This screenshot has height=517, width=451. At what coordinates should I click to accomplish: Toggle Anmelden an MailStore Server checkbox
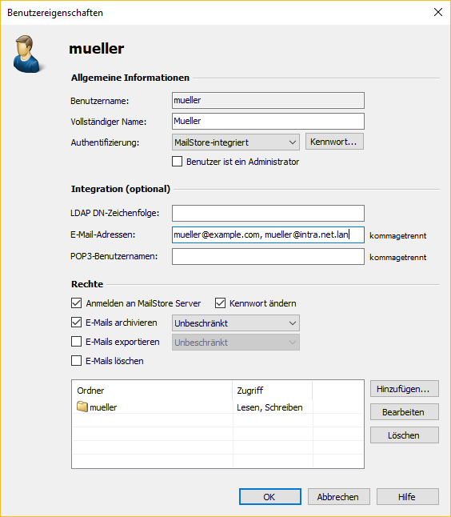tap(77, 303)
